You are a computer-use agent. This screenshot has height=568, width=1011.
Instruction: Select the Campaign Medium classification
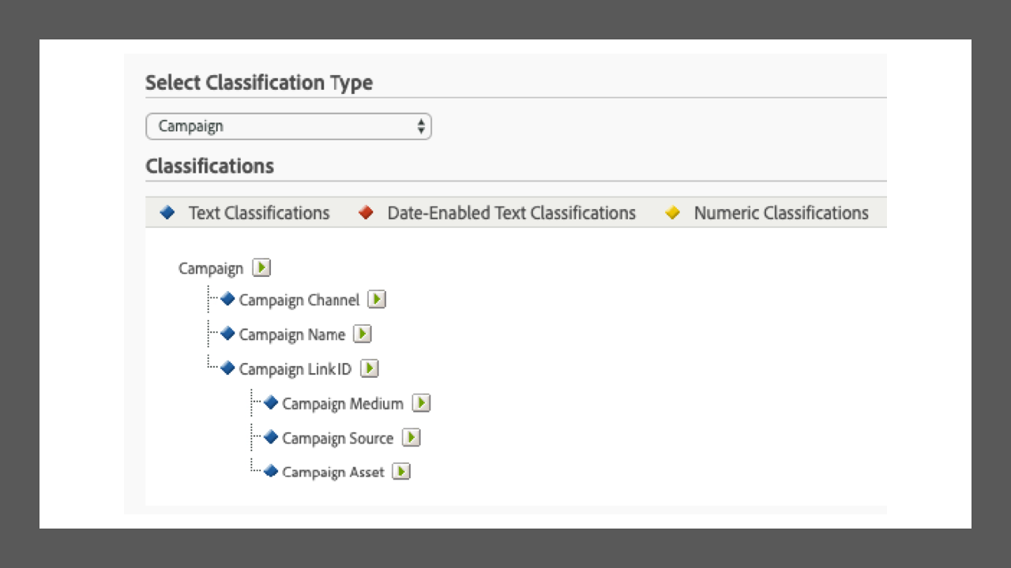coord(341,403)
